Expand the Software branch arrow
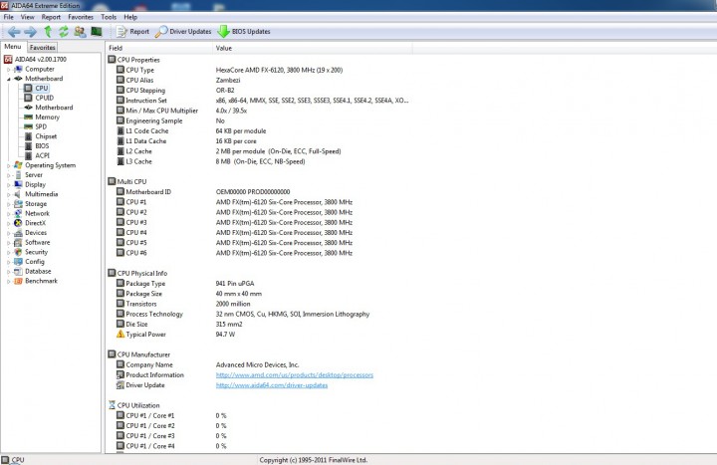The width and height of the screenshot is (717, 465). (8, 242)
